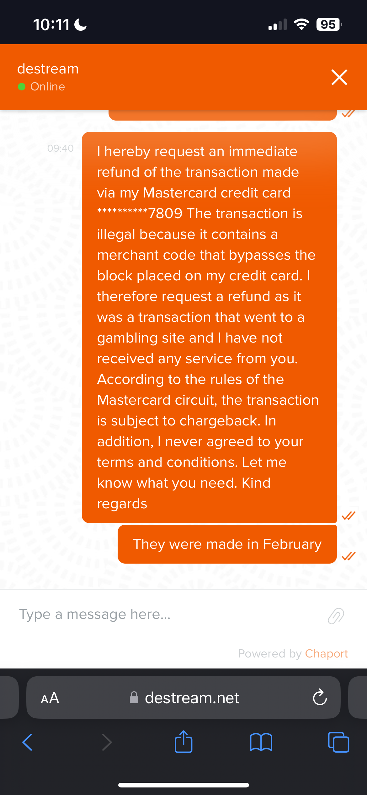Go back with Safari back arrow
This screenshot has width=367, height=795.
point(27,742)
